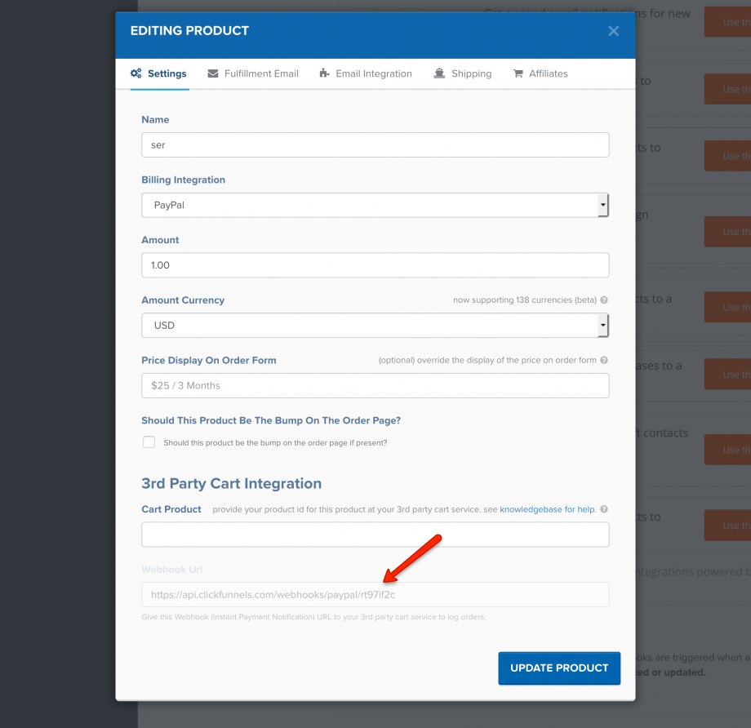
Task: Click the Settings gears icon
Action: pyautogui.click(x=136, y=73)
